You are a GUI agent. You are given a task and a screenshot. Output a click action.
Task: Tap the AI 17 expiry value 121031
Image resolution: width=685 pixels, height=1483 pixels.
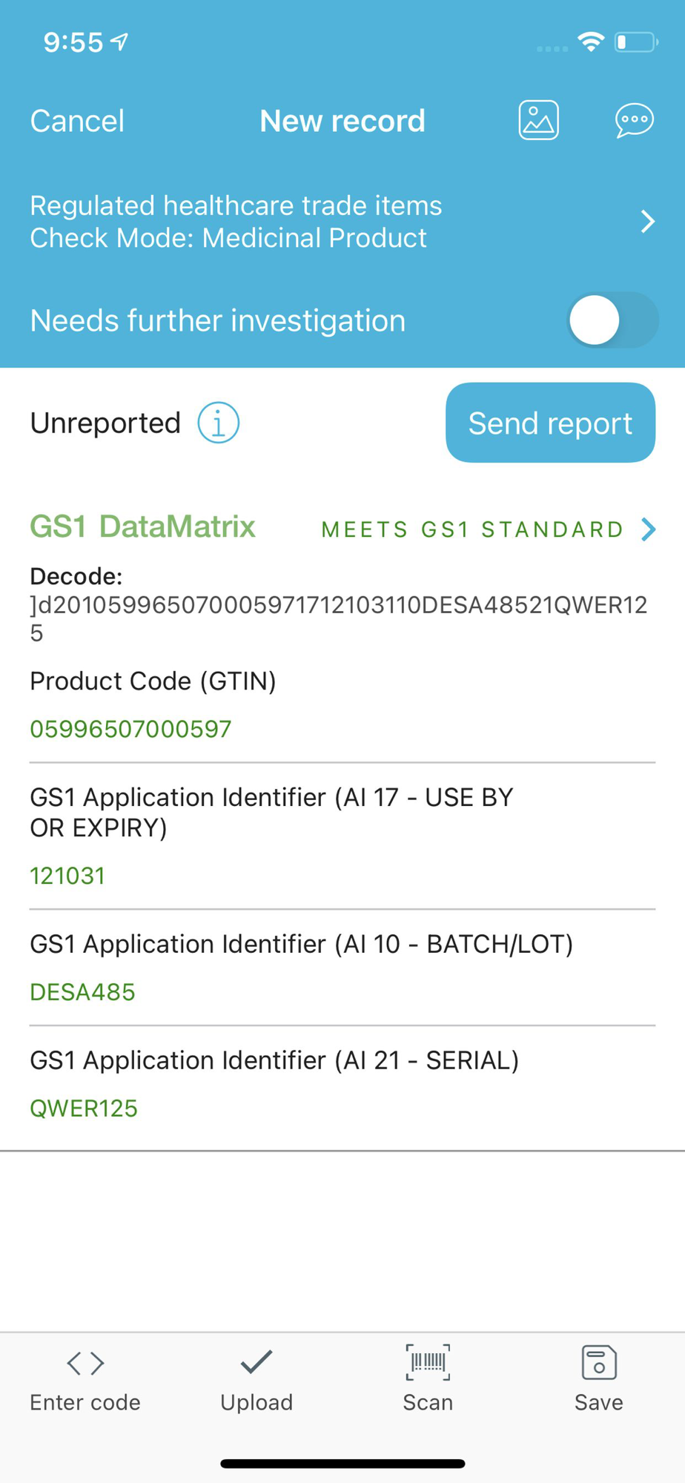[x=67, y=876]
